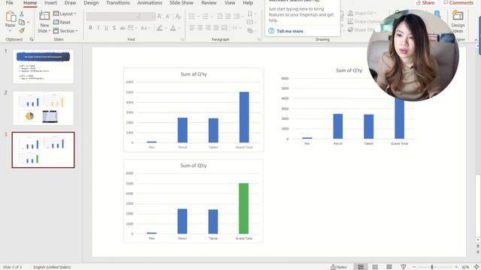This screenshot has height=270, width=481.
Task: Start Slide Show from status bar
Action: (404, 267)
